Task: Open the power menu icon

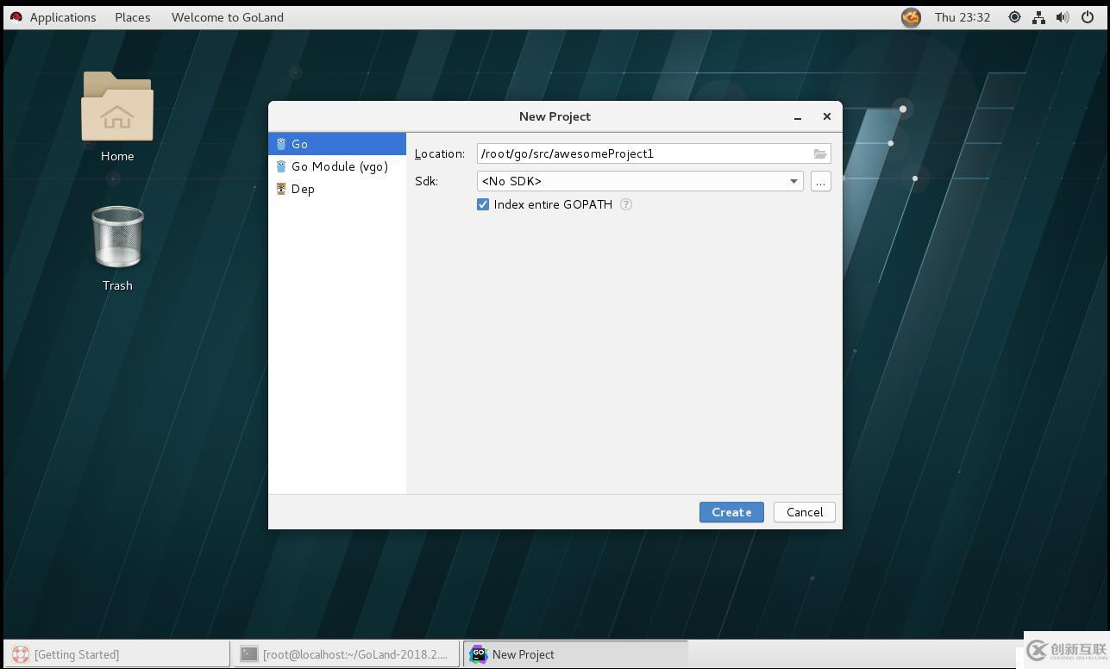Action: (1088, 17)
